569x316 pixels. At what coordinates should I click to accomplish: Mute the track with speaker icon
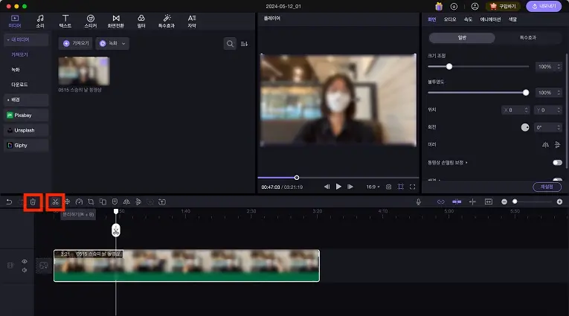coord(25,270)
